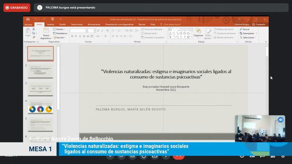
Task: Open the Transiciones ribbon tab
Action: coord(77,24)
